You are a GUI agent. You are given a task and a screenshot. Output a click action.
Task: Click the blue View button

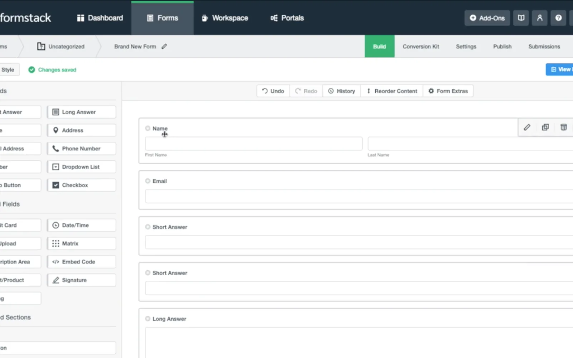tap(559, 69)
